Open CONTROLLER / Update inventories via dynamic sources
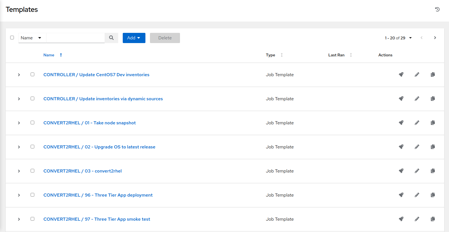Image resolution: width=449 pixels, height=232 pixels. (x=103, y=99)
